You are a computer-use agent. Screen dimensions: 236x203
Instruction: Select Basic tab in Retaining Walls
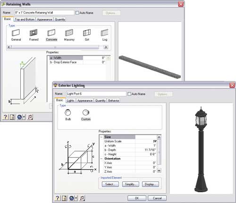pos(8,19)
